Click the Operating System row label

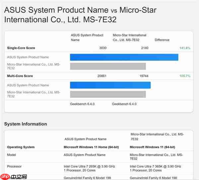pos(21,147)
